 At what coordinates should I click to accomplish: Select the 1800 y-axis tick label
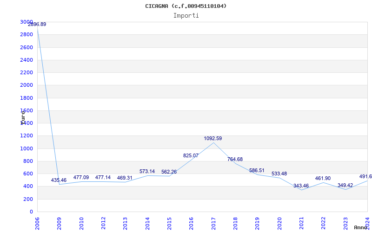coord(27,98)
